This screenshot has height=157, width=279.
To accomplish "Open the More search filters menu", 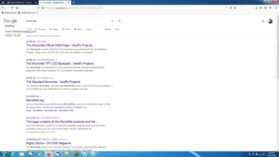I will click(89, 29).
